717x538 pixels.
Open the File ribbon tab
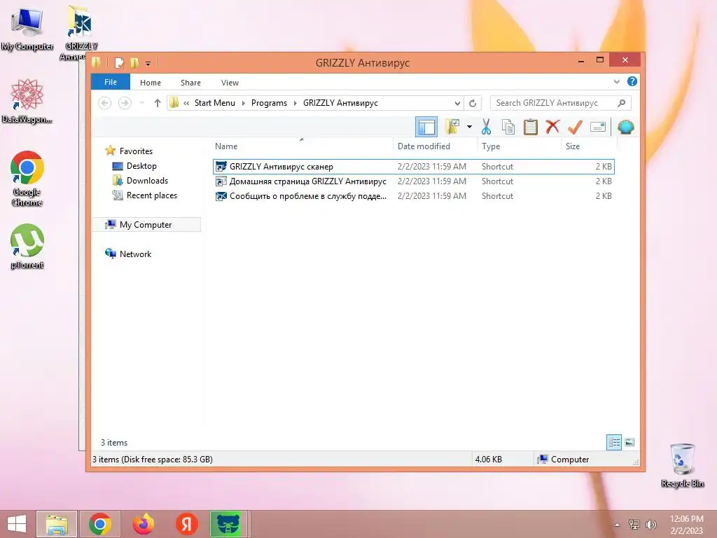pyautogui.click(x=111, y=82)
